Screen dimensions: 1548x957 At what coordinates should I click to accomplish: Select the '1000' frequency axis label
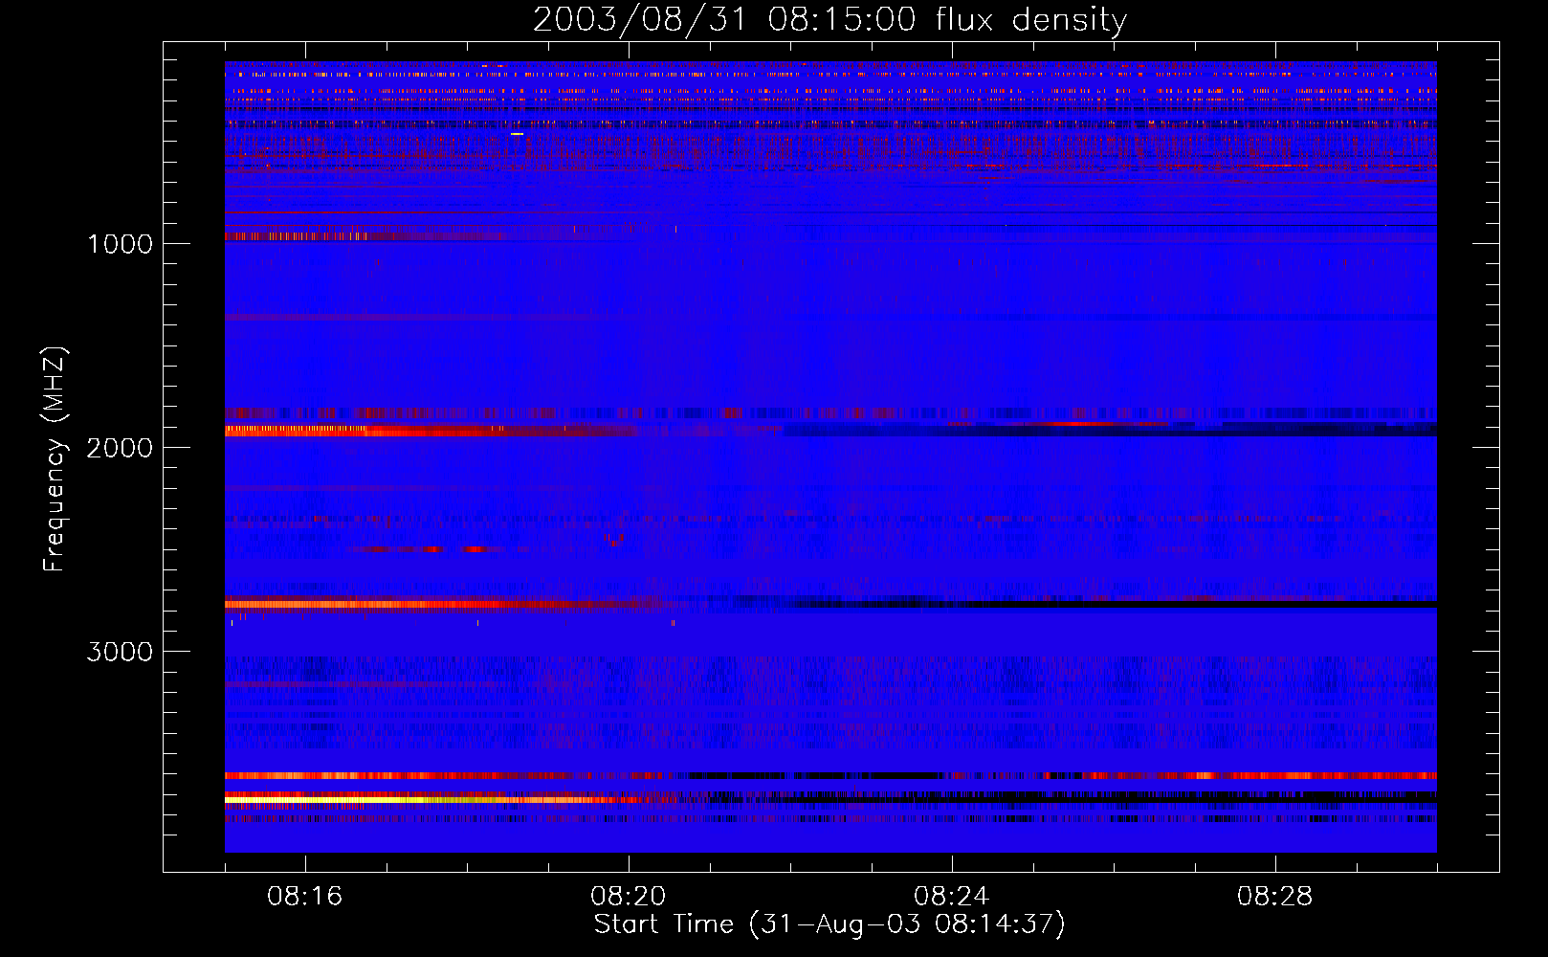pos(120,244)
